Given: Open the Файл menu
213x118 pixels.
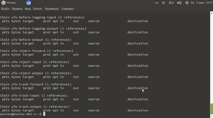Looking at the screenshot, I should tap(5, 9).
